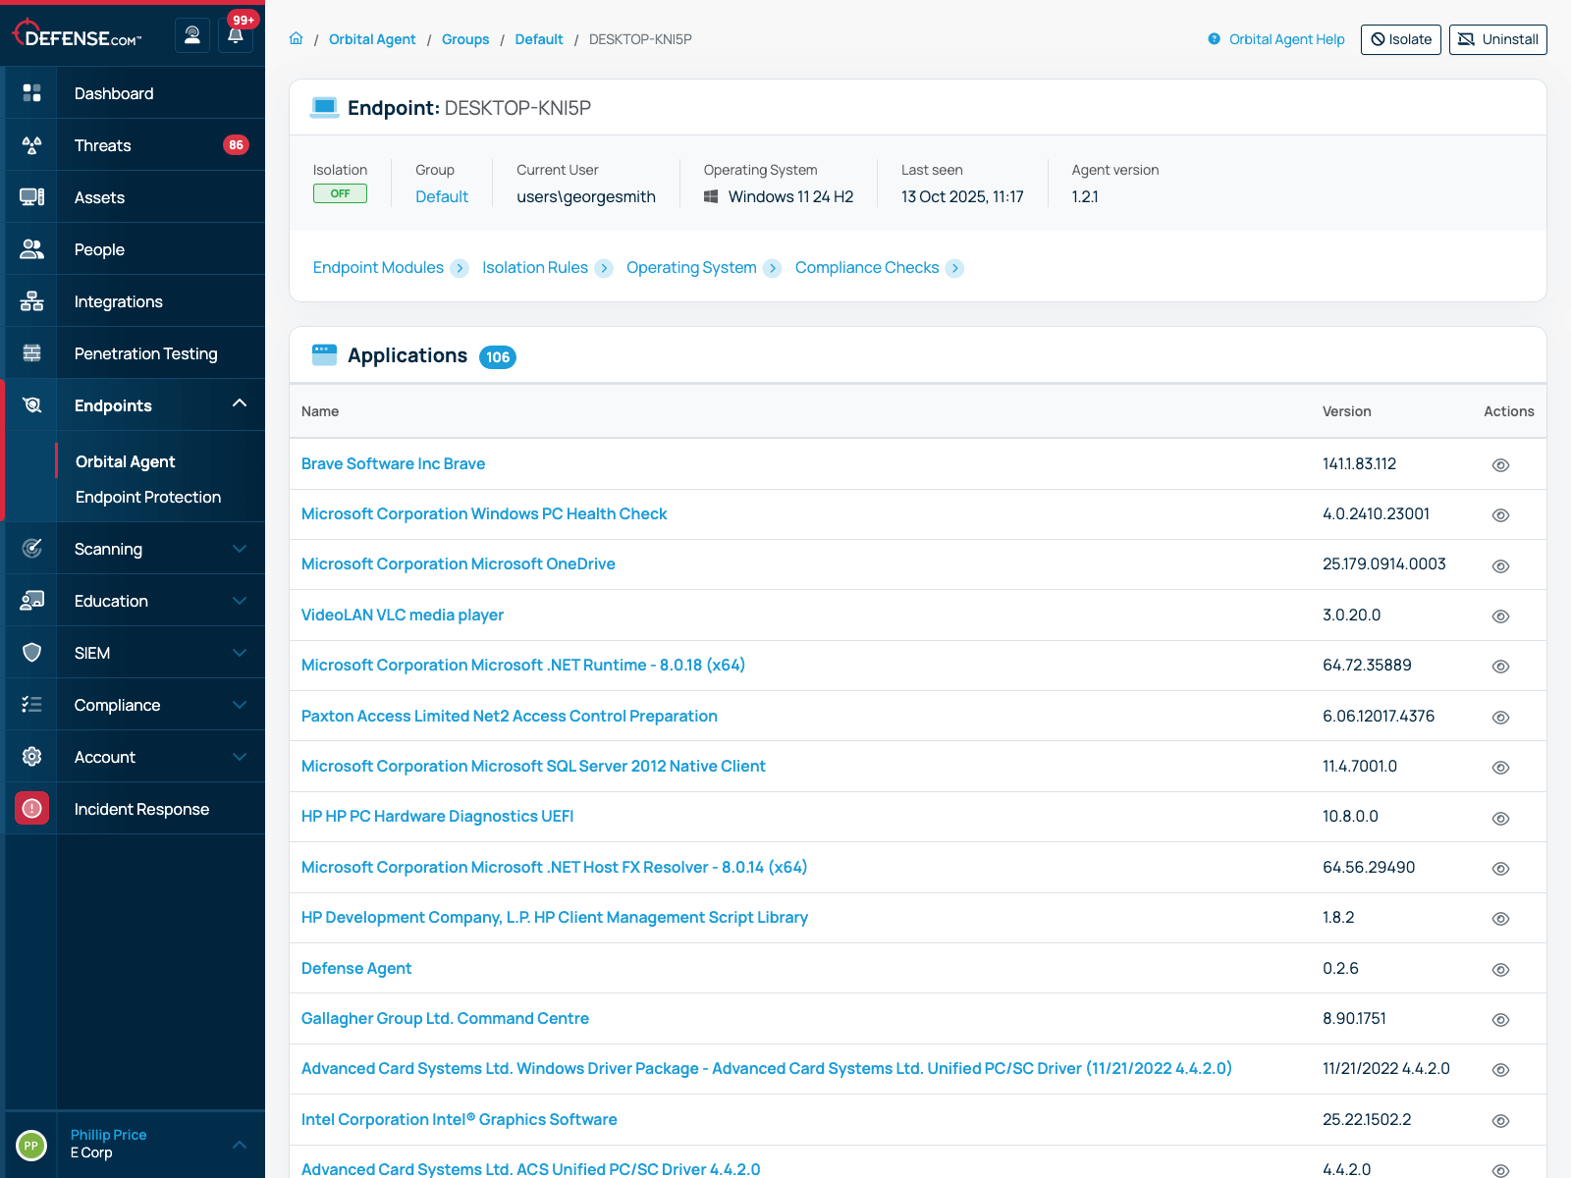Image resolution: width=1571 pixels, height=1178 pixels.
Task: Click the Integrations sidebar icon
Action: [x=31, y=301]
